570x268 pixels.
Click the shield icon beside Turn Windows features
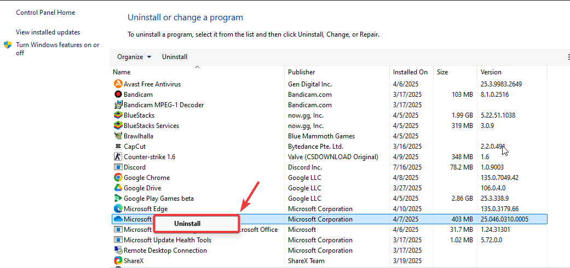click(8, 45)
